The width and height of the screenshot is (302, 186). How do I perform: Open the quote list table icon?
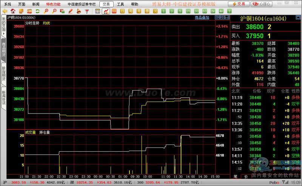click(x=97, y=11)
